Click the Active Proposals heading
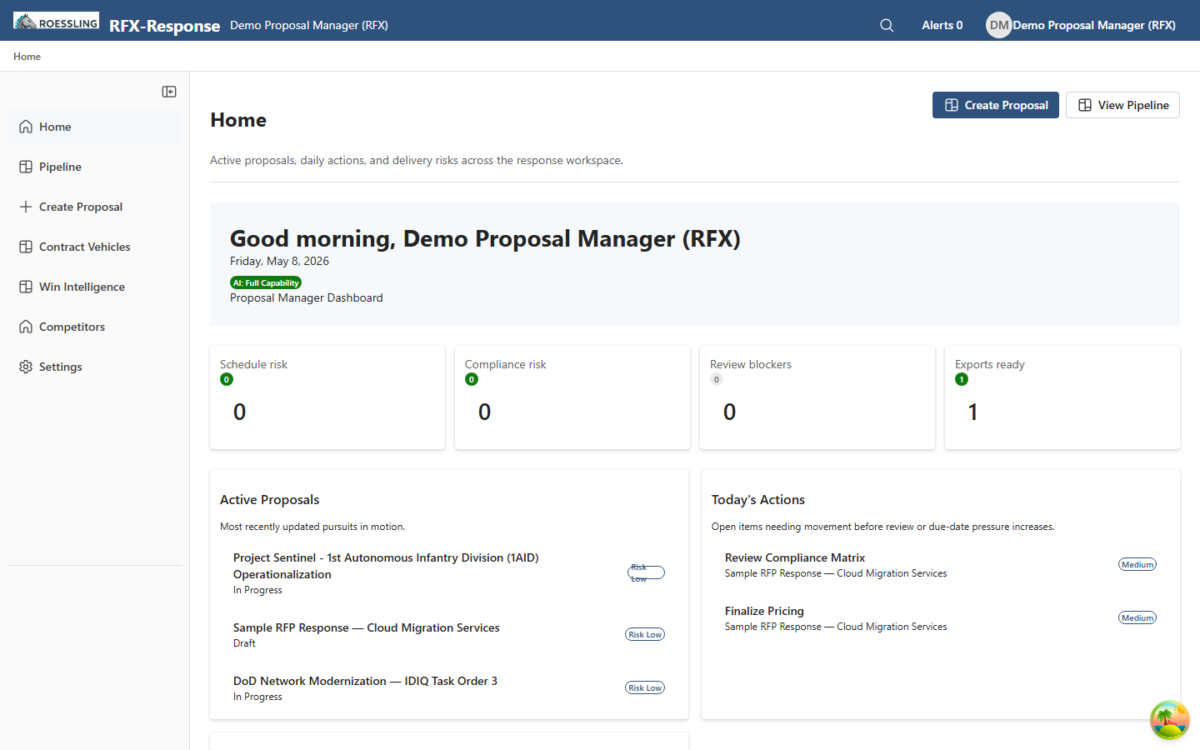 [269, 499]
